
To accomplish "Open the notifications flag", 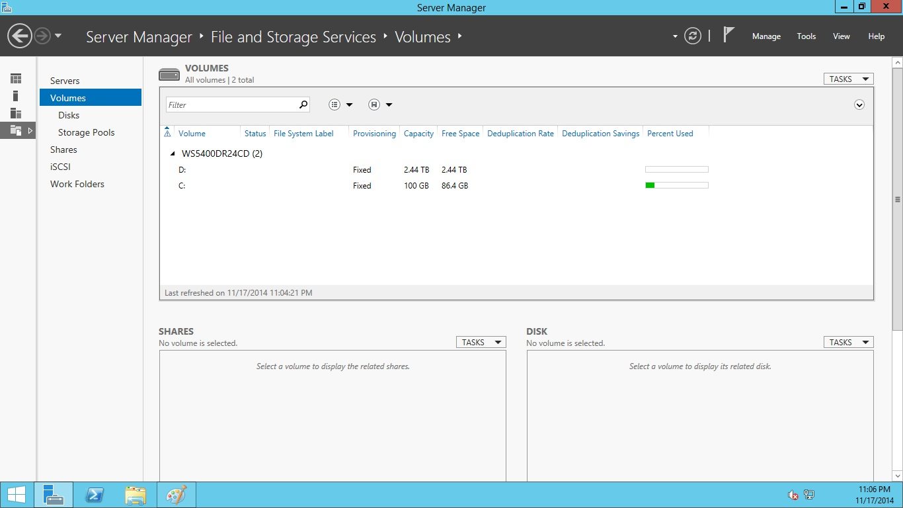I will pyautogui.click(x=728, y=35).
